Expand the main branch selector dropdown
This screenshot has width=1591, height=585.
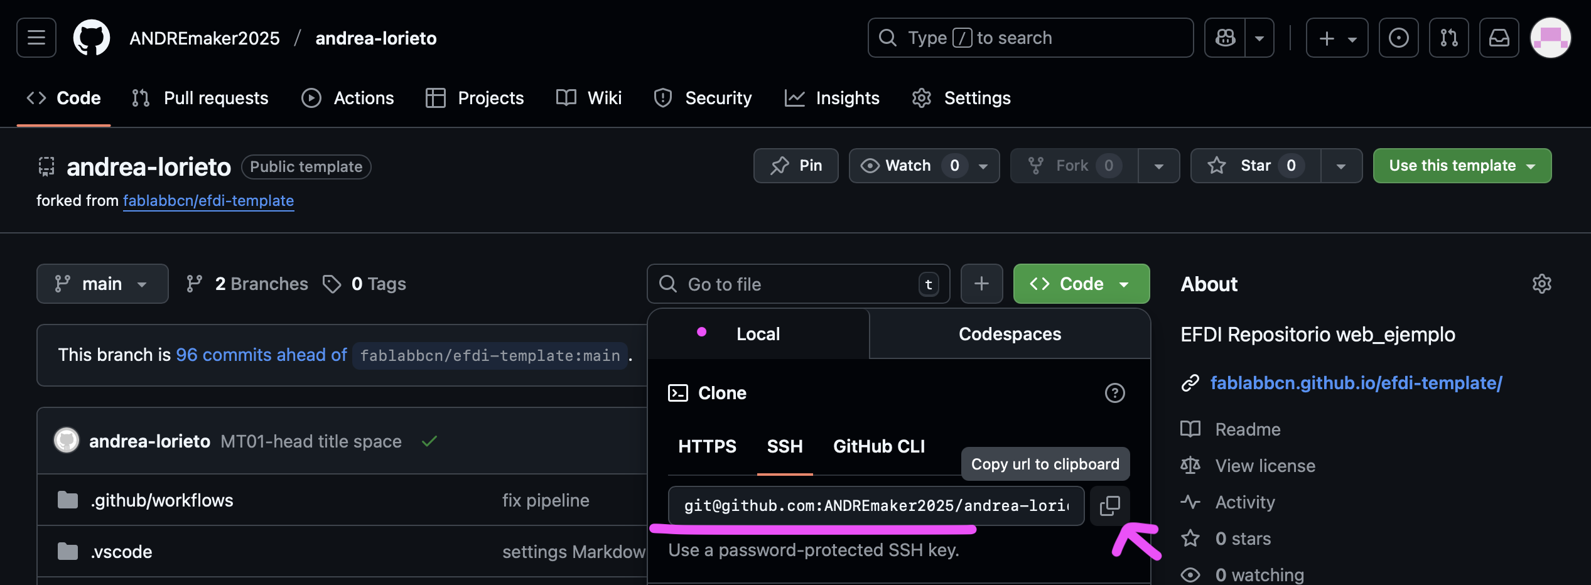pyautogui.click(x=102, y=284)
